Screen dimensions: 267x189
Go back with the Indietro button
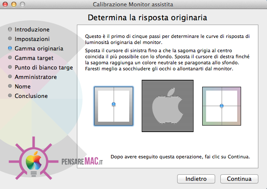tap(196, 179)
